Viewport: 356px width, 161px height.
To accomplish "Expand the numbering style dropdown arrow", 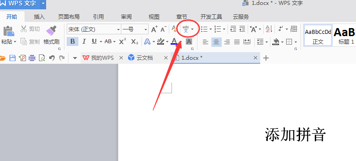I will pos(224,29).
